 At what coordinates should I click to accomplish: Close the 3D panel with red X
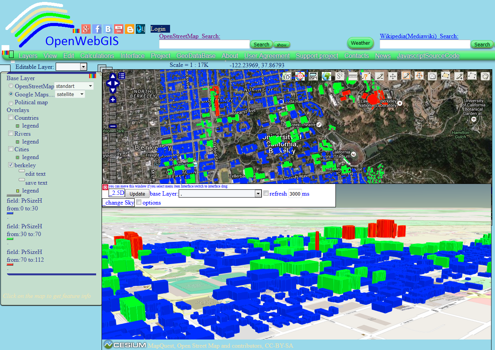pyautogui.click(x=105, y=187)
